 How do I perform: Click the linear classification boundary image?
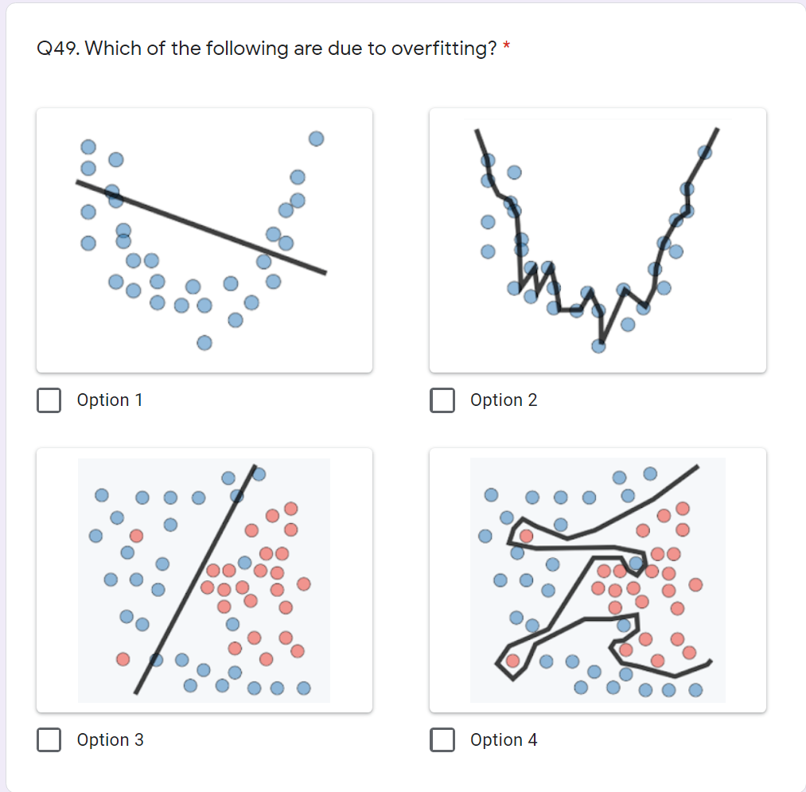coord(204,579)
